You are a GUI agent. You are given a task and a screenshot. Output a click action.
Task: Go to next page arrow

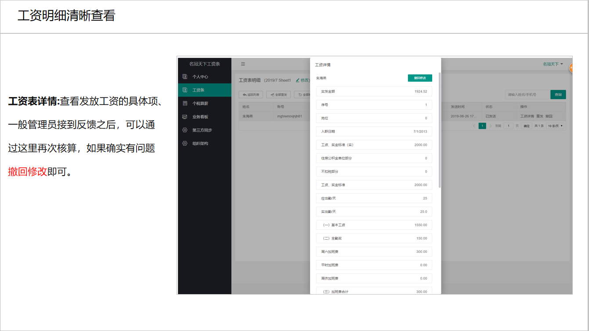(x=491, y=126)
